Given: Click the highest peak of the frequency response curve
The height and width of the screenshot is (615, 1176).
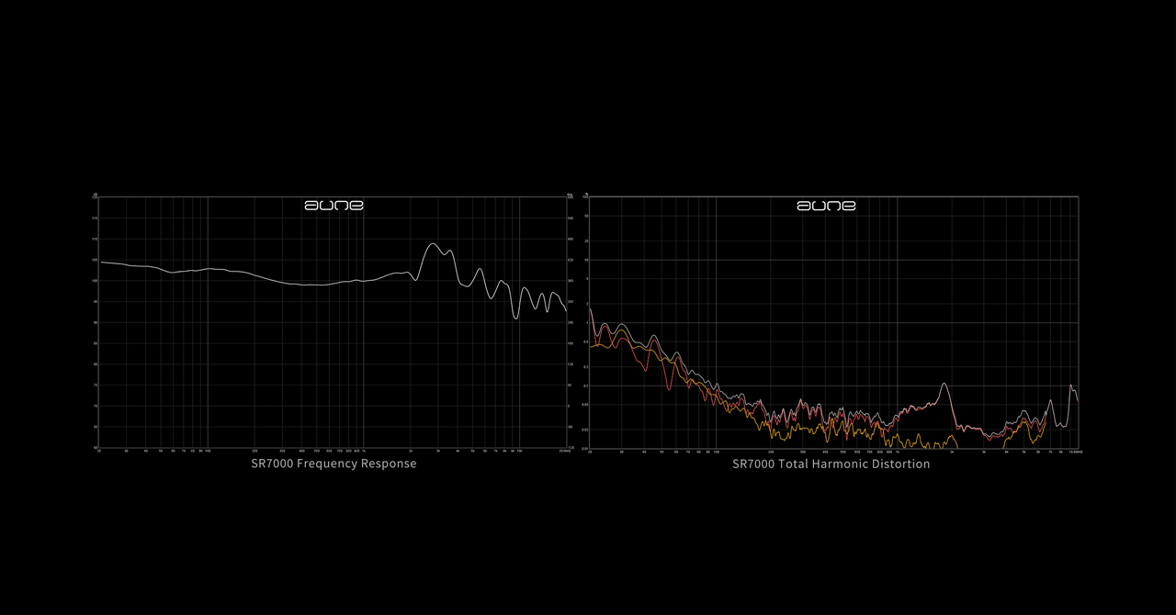Looking at the screenshot, I should [x=432, y=244].
